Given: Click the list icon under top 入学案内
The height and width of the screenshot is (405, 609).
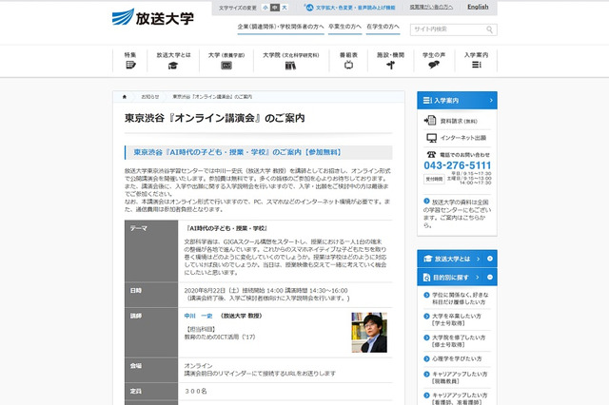Looking at the screenshot, I should click(476, 65).
